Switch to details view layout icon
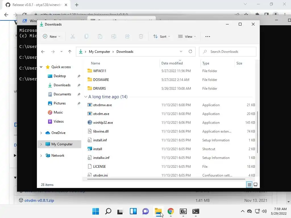The height and width of the screenshot is (218, 291). (x=249, y=185)
